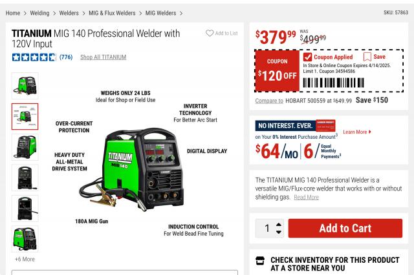Click the heart icon beside Add to List
This screenshot has height=275, width=414.
[210, 33]
